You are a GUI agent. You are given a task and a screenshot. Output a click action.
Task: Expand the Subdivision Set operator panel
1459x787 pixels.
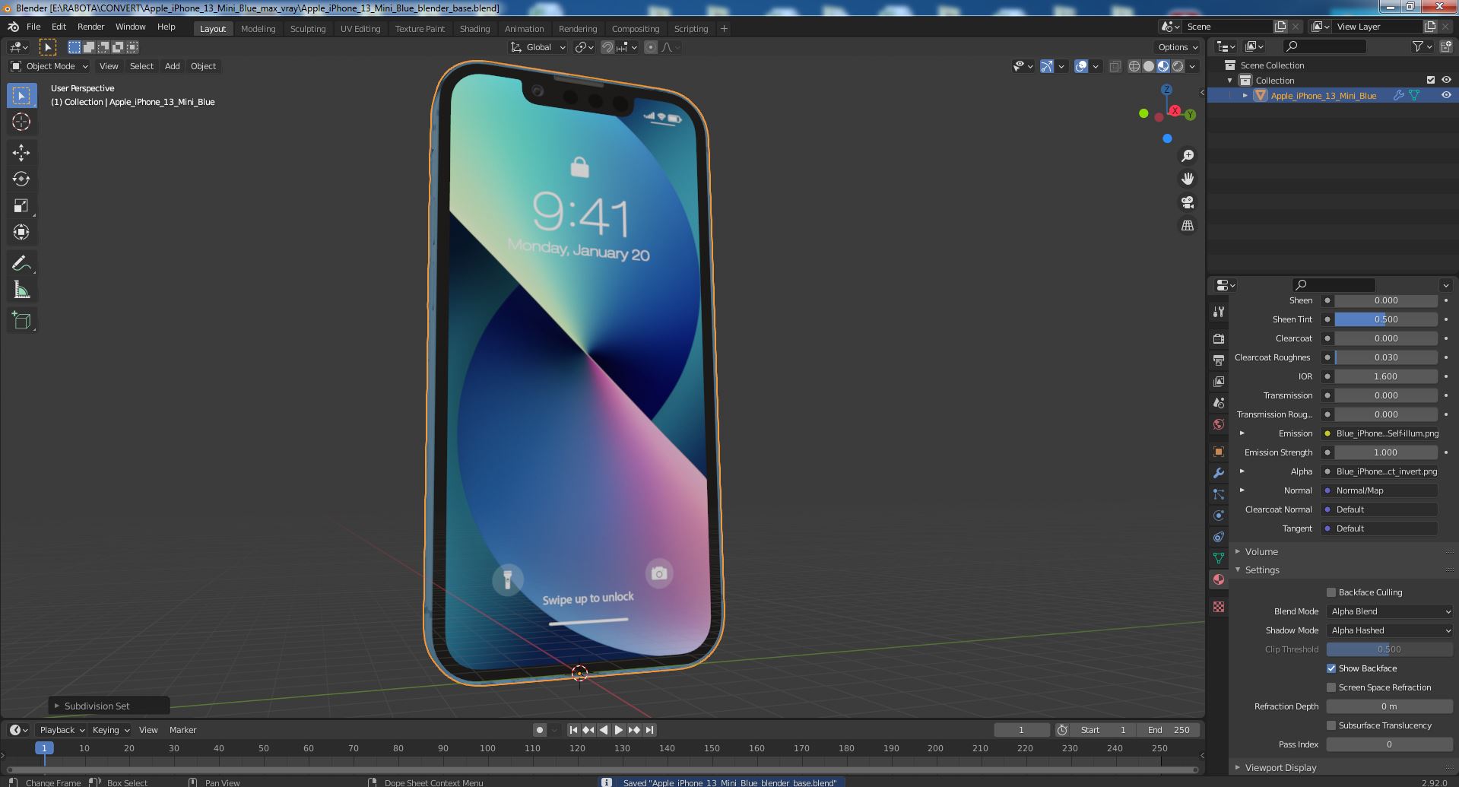(57, 706)
